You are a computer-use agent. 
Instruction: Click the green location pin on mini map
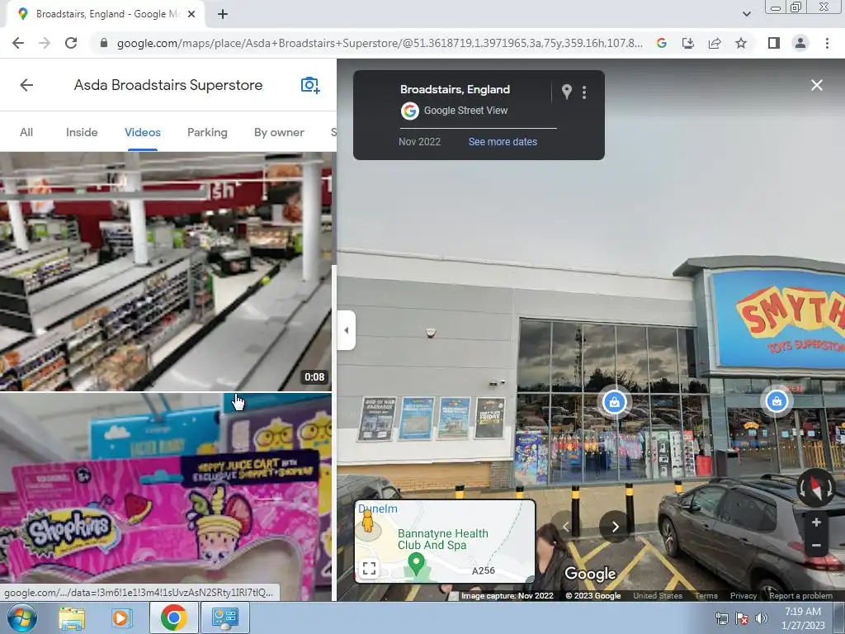(x=416, y=565)
